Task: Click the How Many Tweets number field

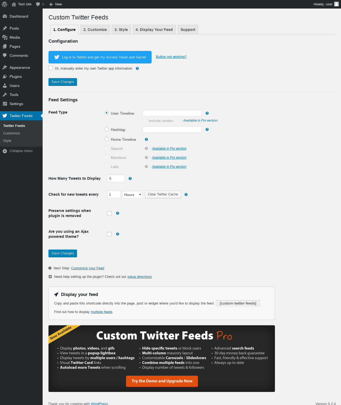Action: [x=116, y=178]
